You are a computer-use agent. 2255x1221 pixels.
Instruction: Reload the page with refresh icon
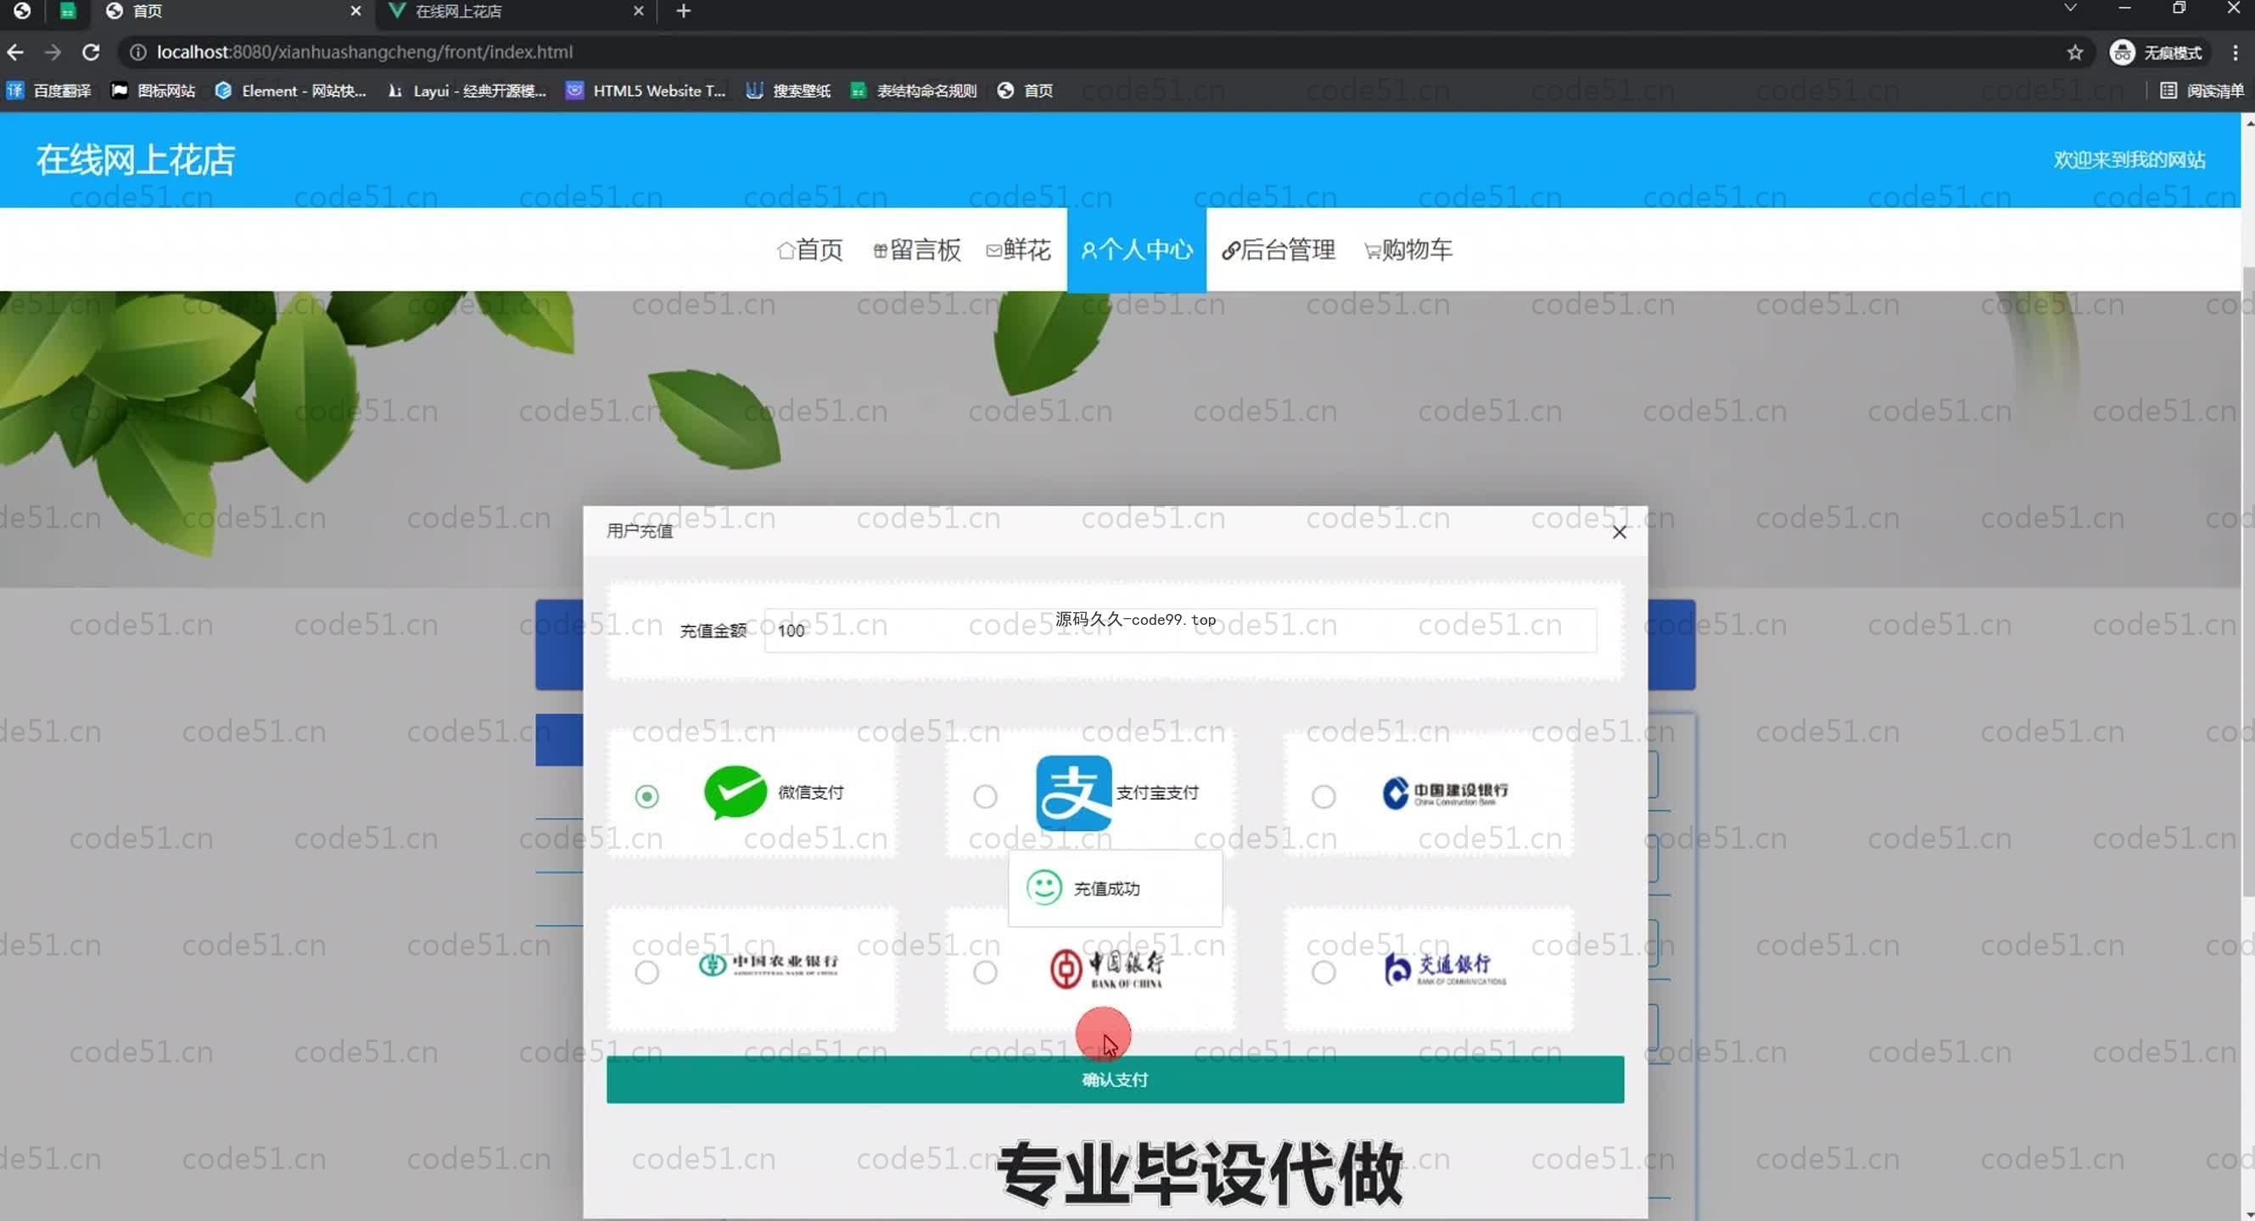pos(90,53)
